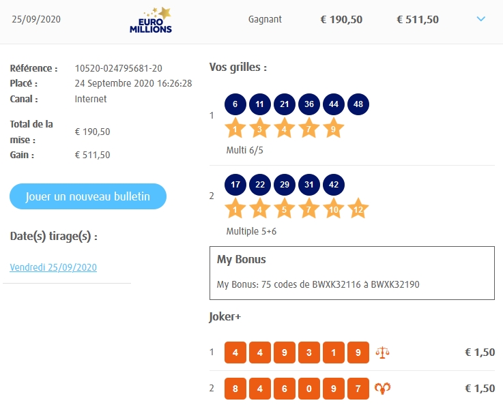Click the EuroMillions logo
503x405 pixels.
tap(151, 20)
